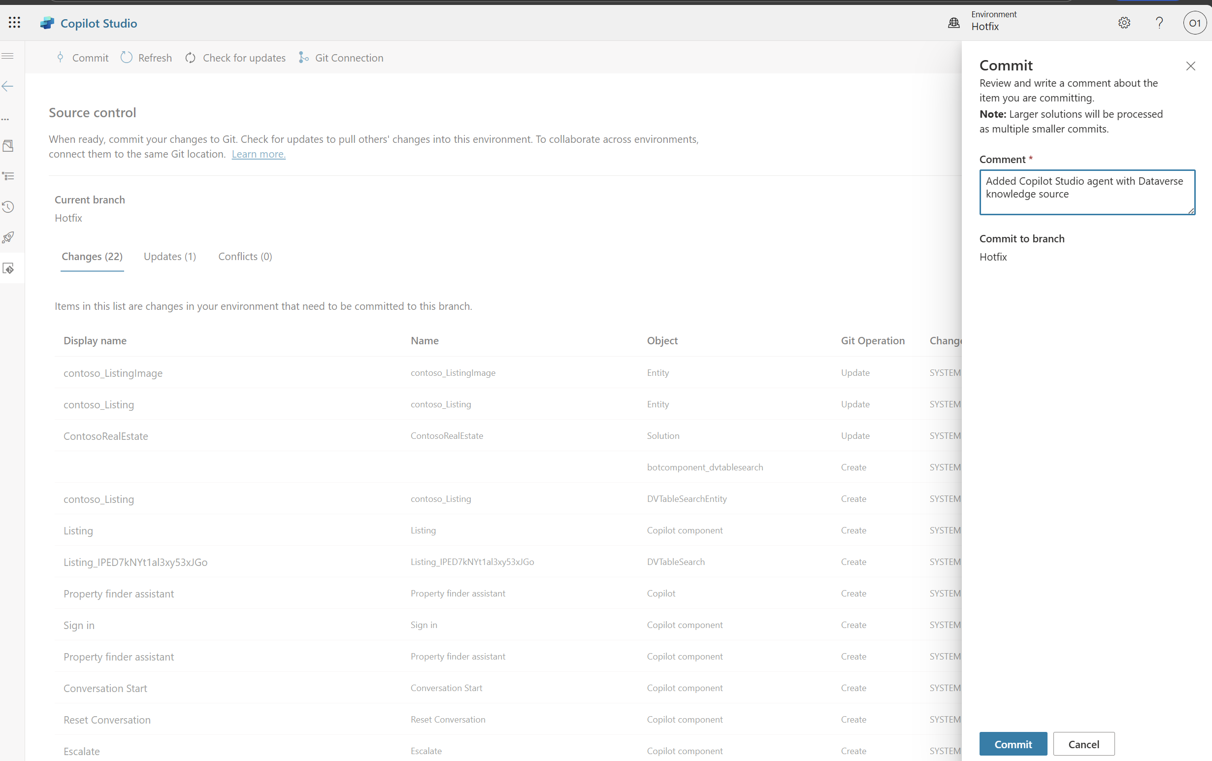This screenshot has height=761, width=1212.
Task: Click the Copilot Studio logo icon
Action: pyautogui.click(x=47, y=23)
